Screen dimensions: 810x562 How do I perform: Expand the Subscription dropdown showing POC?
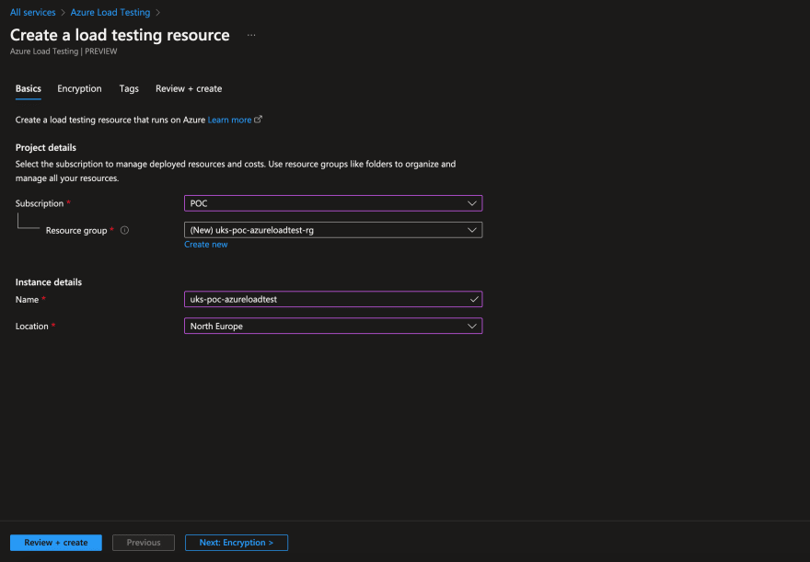(333, 203)
